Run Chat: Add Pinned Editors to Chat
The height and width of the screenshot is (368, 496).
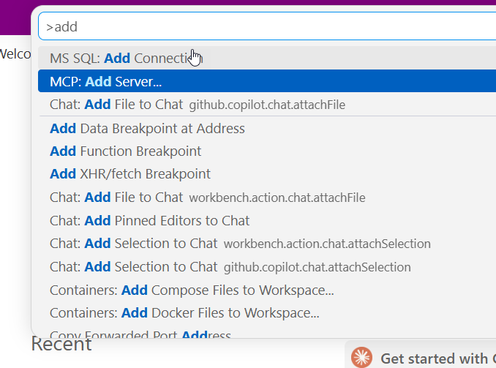click(267, 220)
